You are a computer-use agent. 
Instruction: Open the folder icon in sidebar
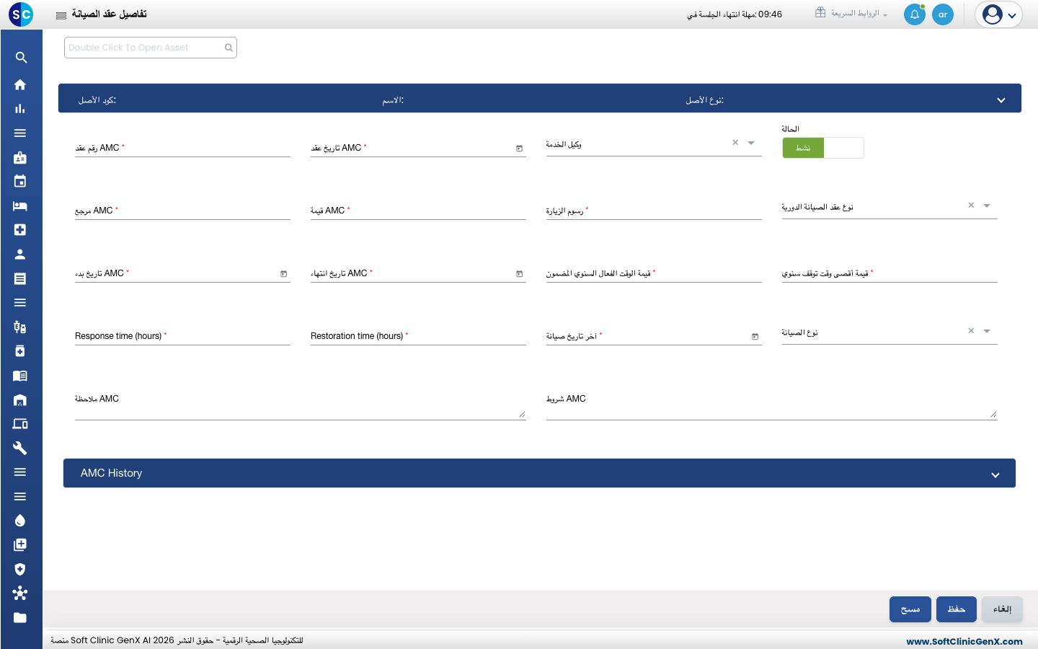[20, 617]
